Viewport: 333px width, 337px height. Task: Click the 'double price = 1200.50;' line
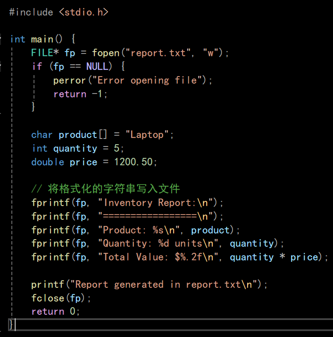click(x=94, y=162)
